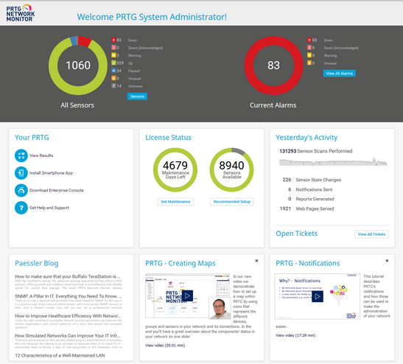The image size is (403, 364).
Task: Click the Why? - Notifications video thumbnail
Action: pyautogui.click(x=318, y=296)
